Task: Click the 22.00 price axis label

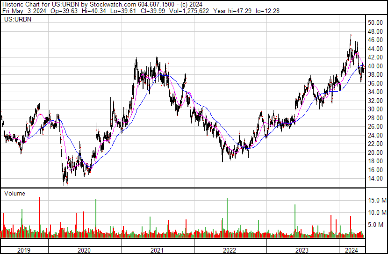Action: [375, 144]
